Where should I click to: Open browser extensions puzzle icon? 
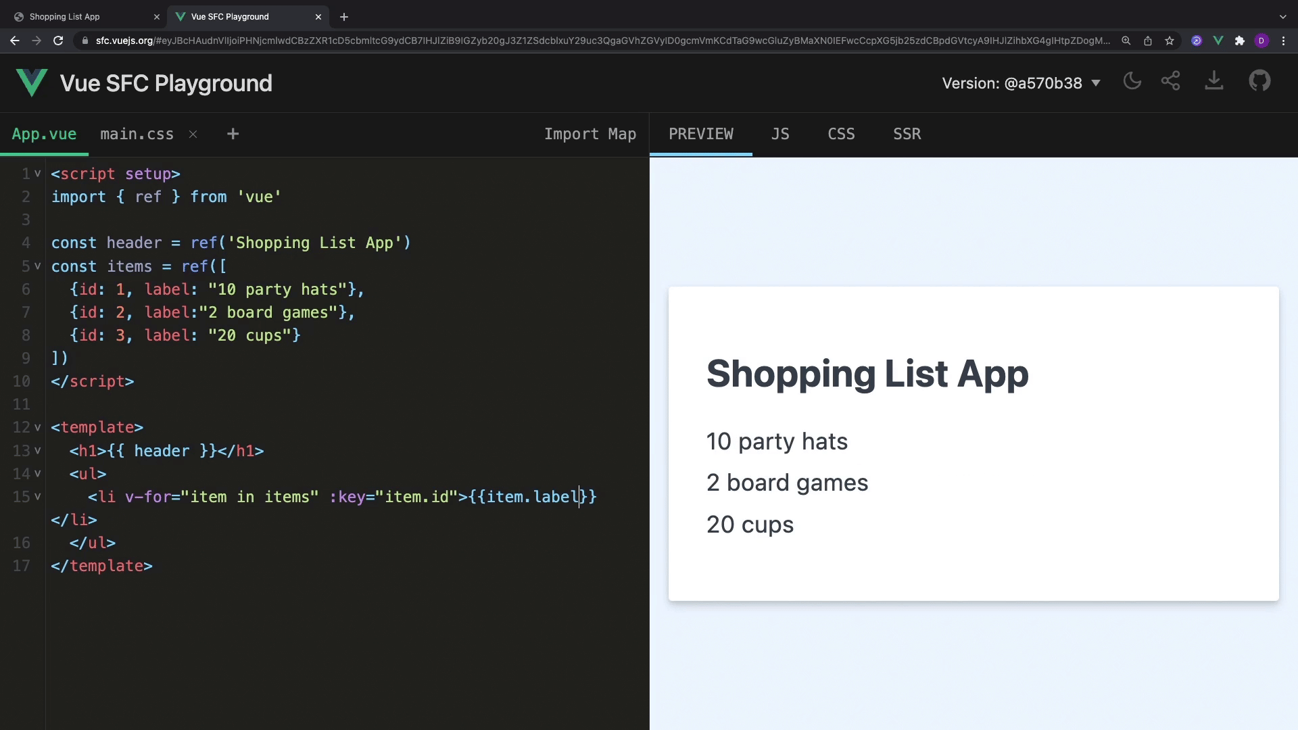[x=1240, y=41]
